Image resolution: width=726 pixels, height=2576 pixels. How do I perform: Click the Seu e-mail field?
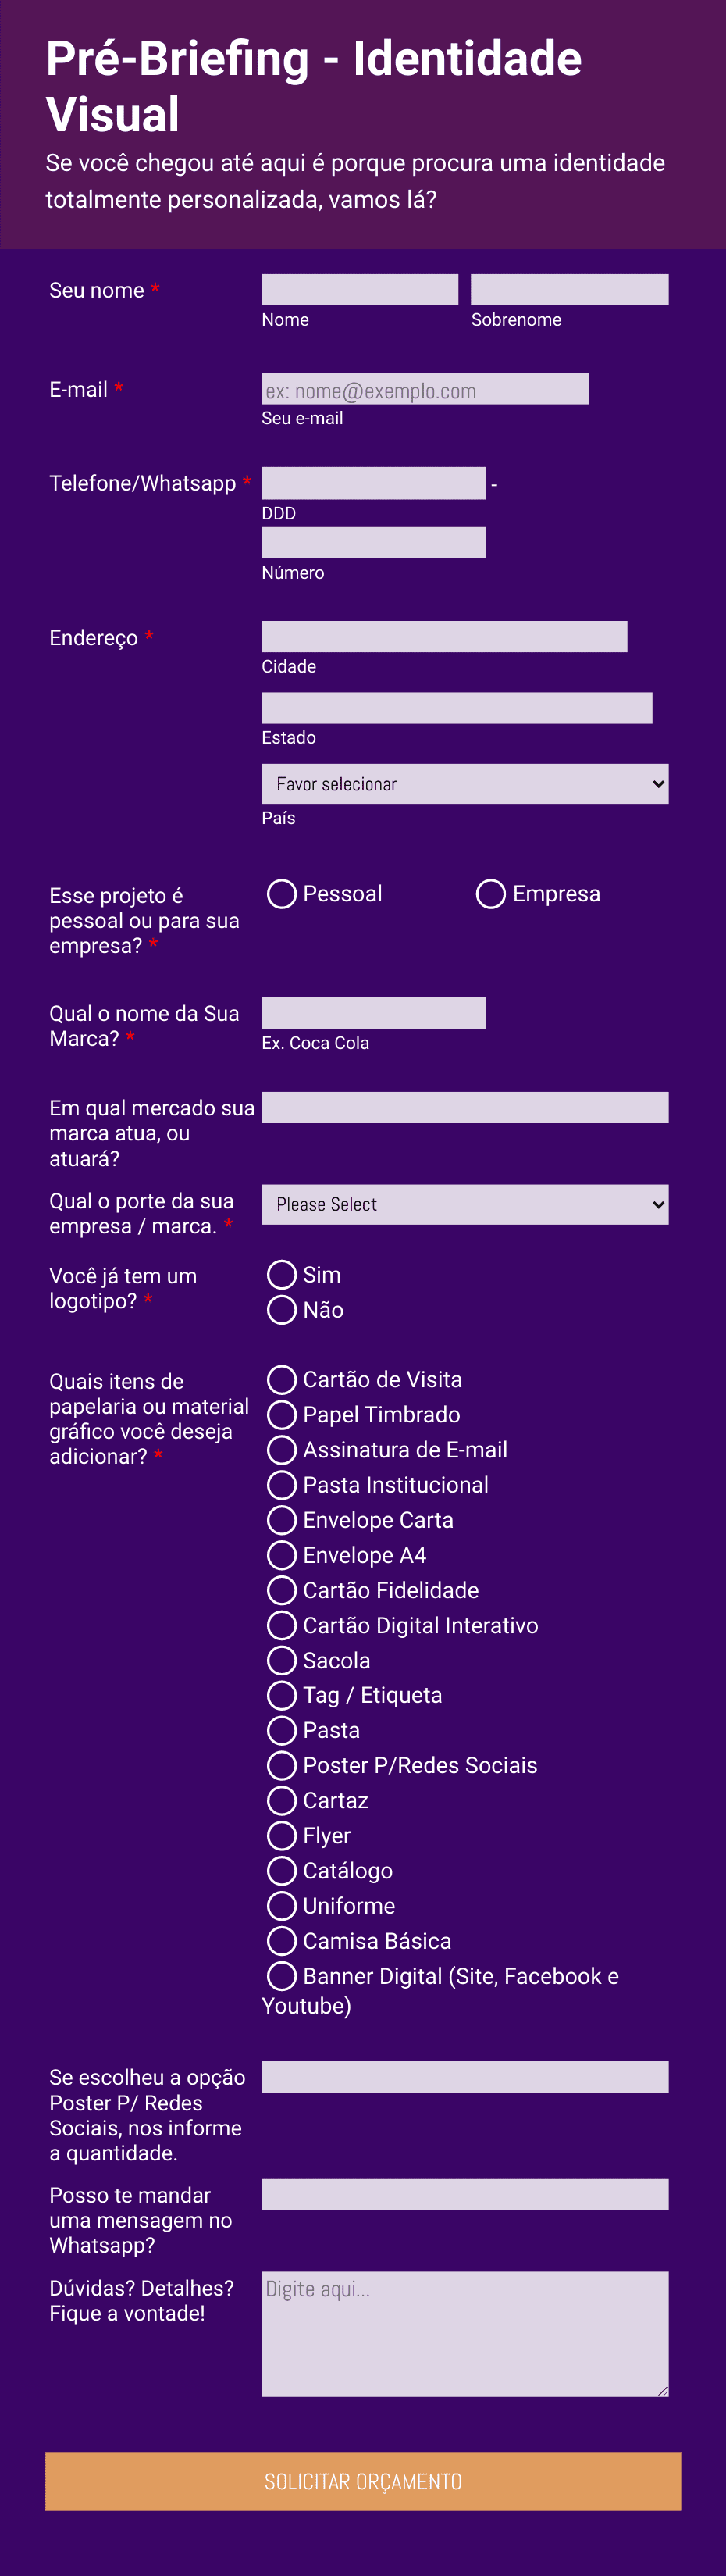(x=425, y=389)
